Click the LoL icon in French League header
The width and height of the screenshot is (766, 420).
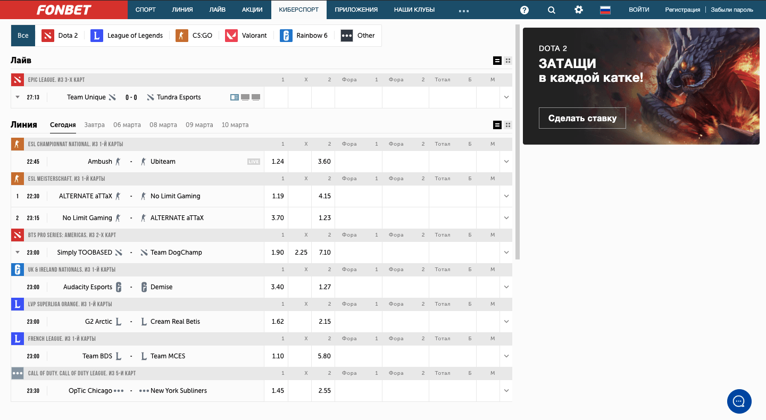pyautogui.click(x=18, y=339)
